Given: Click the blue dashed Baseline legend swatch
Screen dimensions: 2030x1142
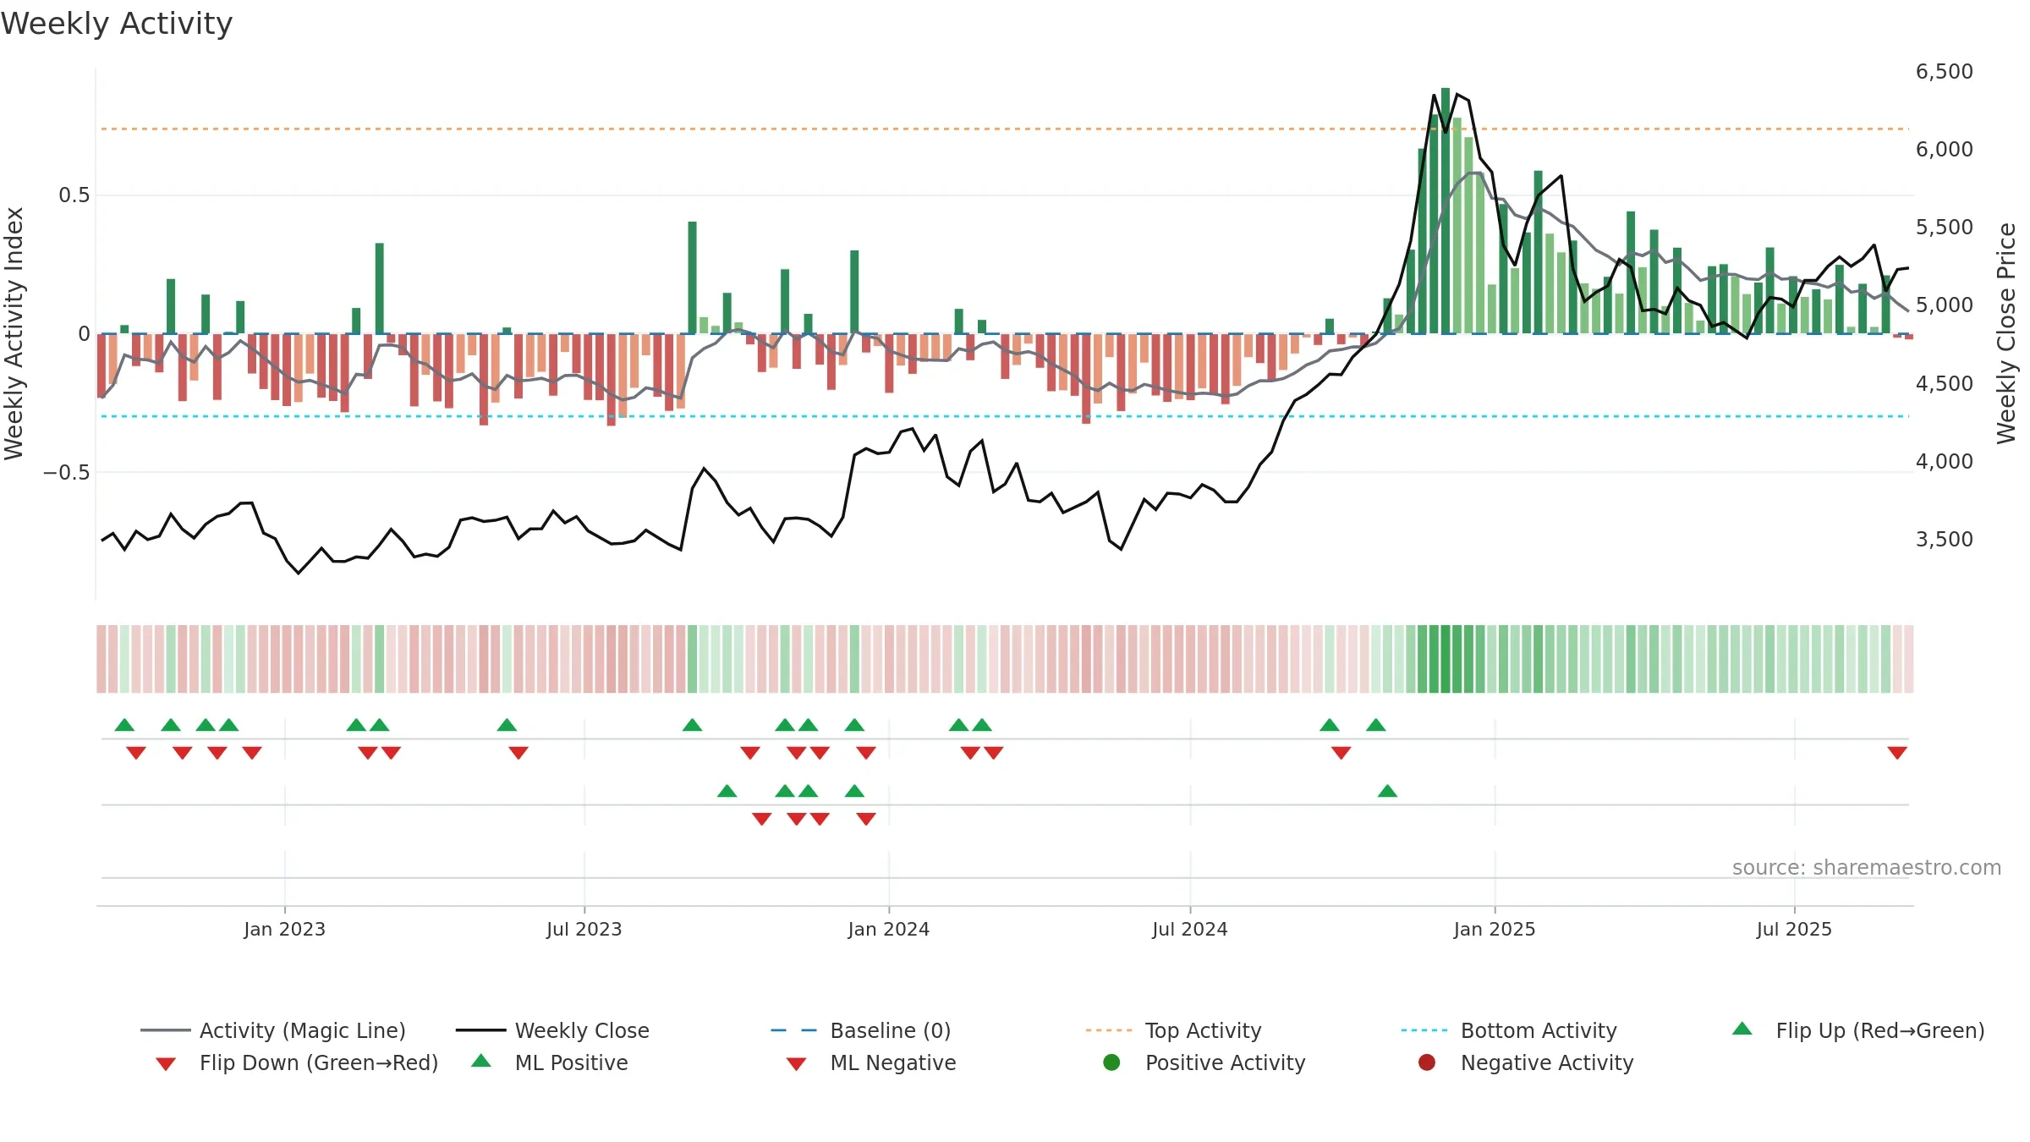Looking at the screenshot, I should [794, 1030].
